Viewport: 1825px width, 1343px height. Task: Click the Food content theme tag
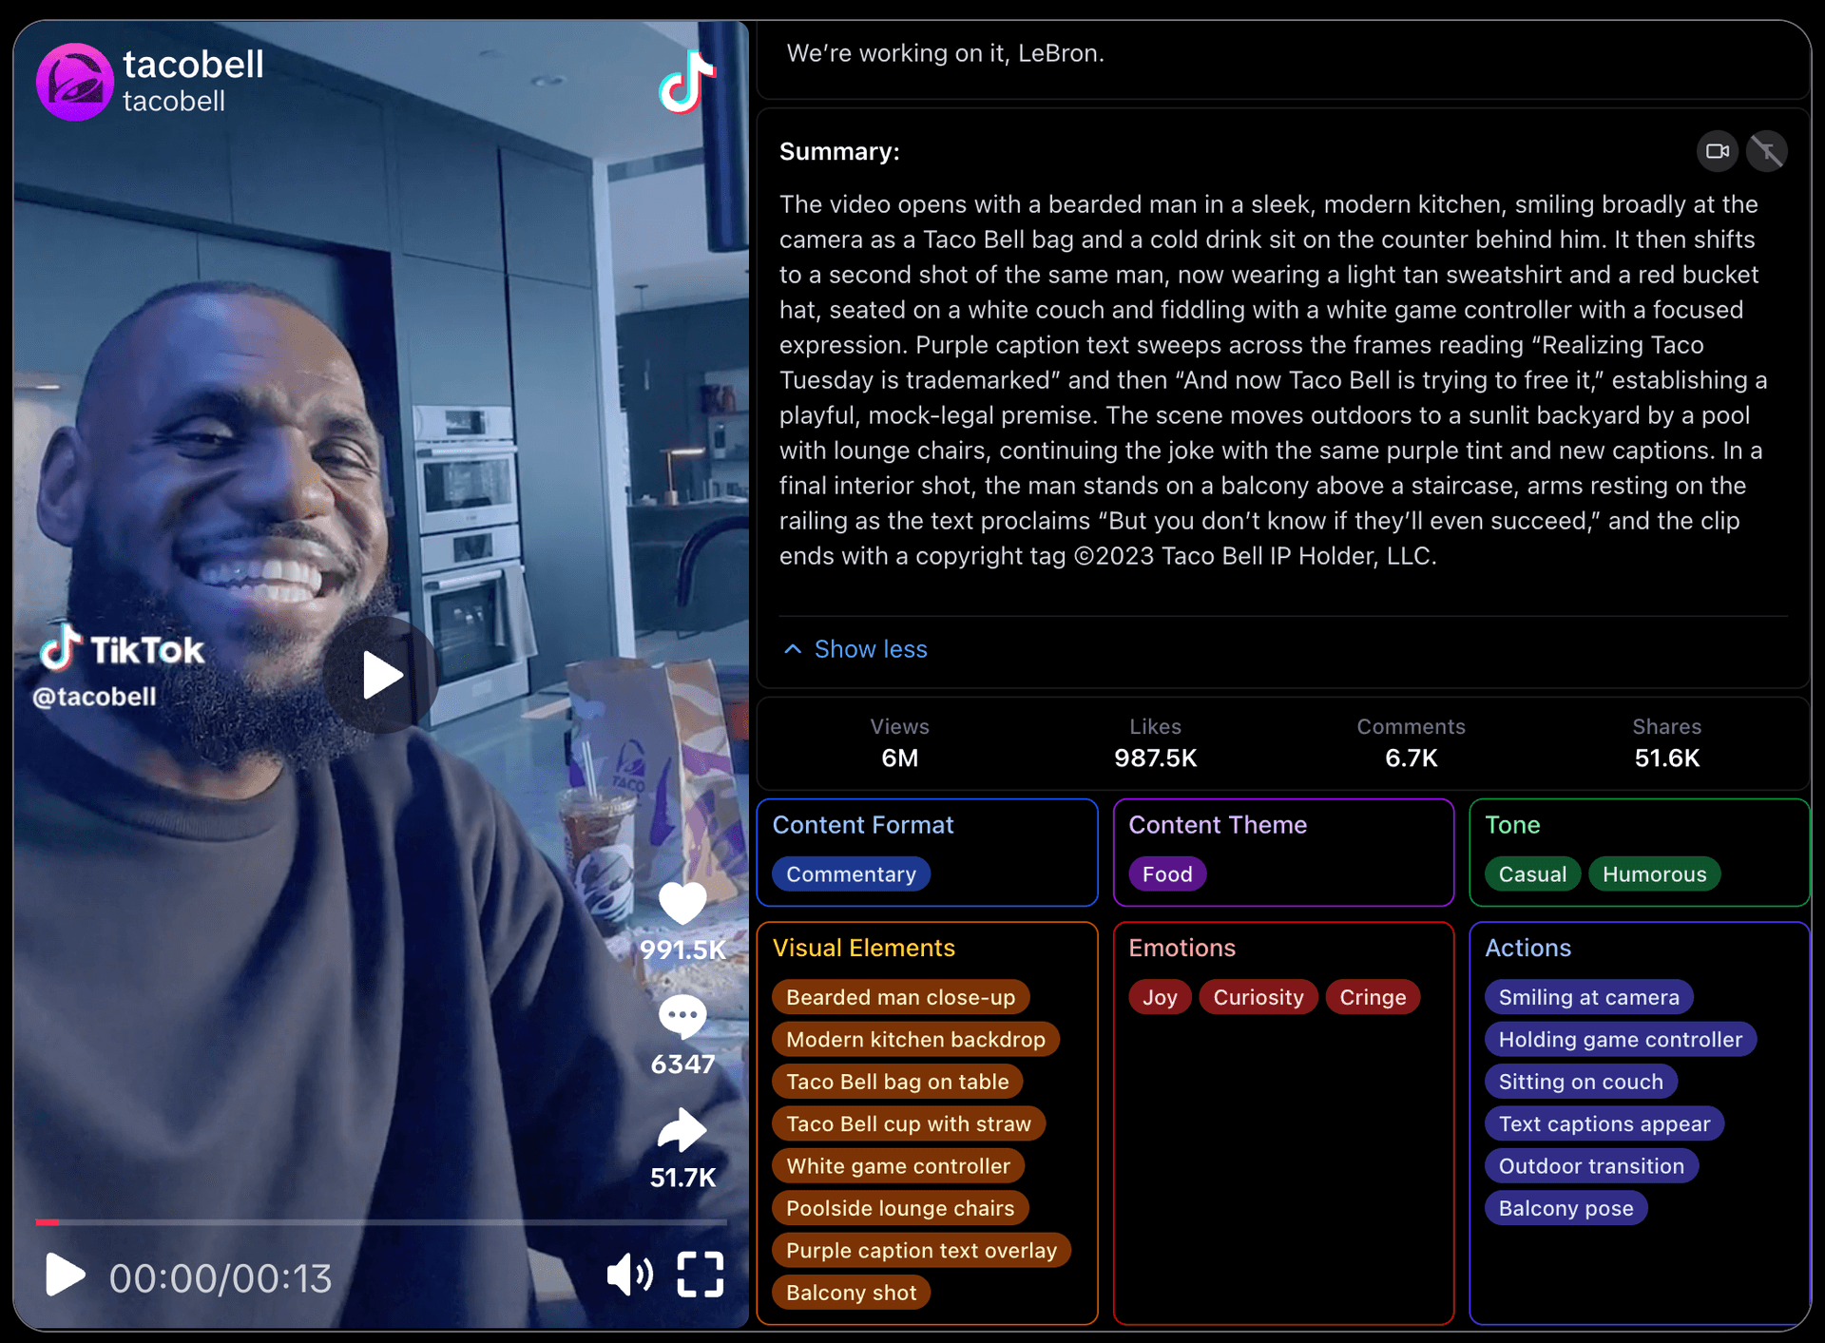(1167, 873)
